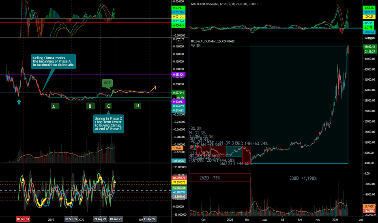
Task: Click the 05 Feb '18 date marker
Action: [23, 219]
